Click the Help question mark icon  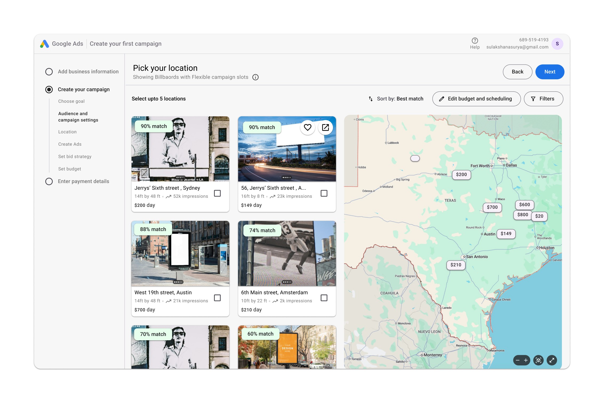click(x=475, y=41)
